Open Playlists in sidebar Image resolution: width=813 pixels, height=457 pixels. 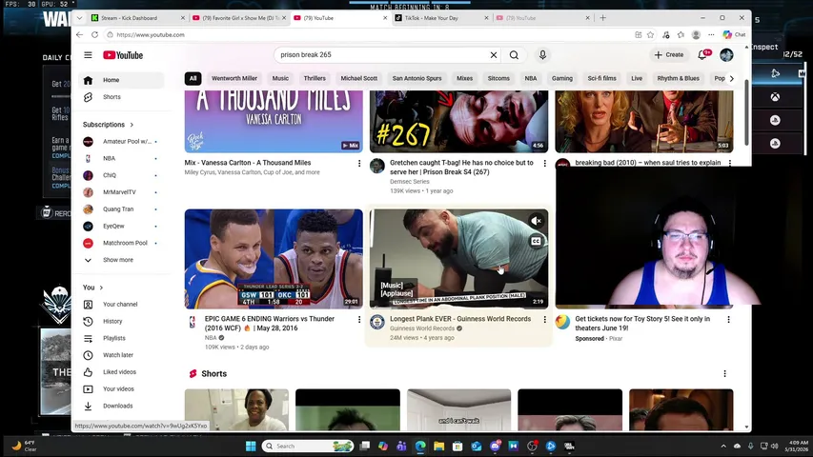pos(121,338)
